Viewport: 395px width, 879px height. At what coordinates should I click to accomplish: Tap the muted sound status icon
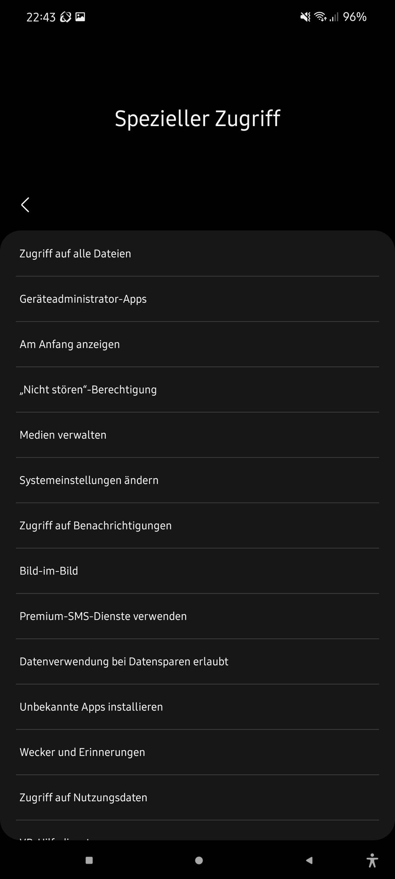(x=305, y=17)
